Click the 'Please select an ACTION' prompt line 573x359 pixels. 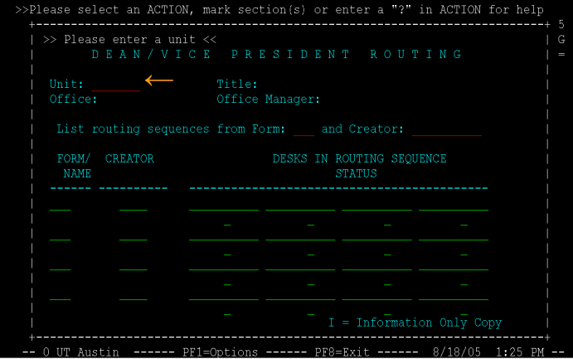(x=279, y=9)
